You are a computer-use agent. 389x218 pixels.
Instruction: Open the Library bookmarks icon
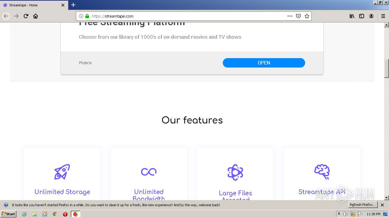tap(352, 16)
